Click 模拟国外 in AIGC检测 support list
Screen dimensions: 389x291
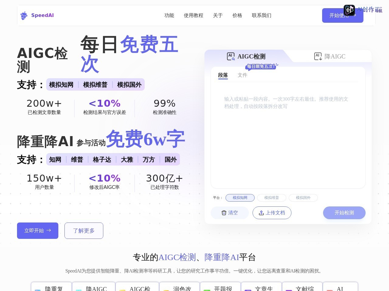click(x=129, y=85)
